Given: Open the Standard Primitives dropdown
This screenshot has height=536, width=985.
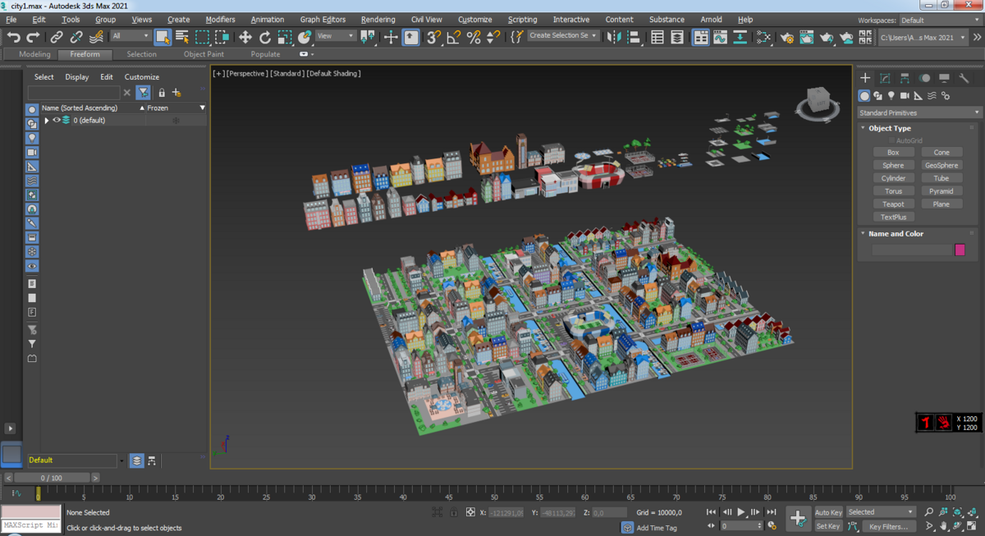Looking at the screenshot, I should [x=919, y=112].
